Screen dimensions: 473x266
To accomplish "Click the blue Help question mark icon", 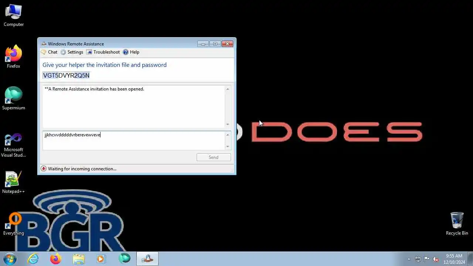I will coord(126,52).
